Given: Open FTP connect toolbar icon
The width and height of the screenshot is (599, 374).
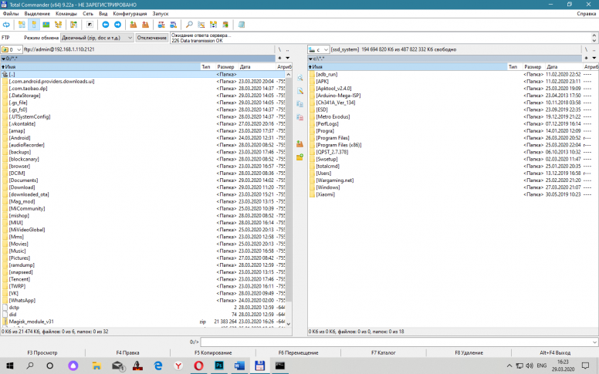Looking at the screenshot, I should click(161, 25).
